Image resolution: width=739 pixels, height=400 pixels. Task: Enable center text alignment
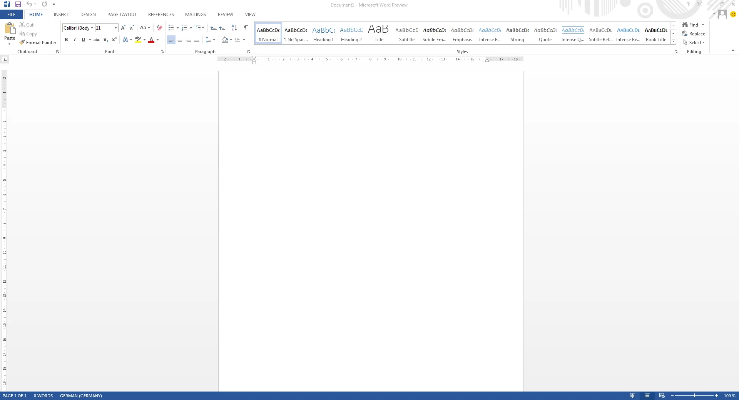tap(179, 40)
